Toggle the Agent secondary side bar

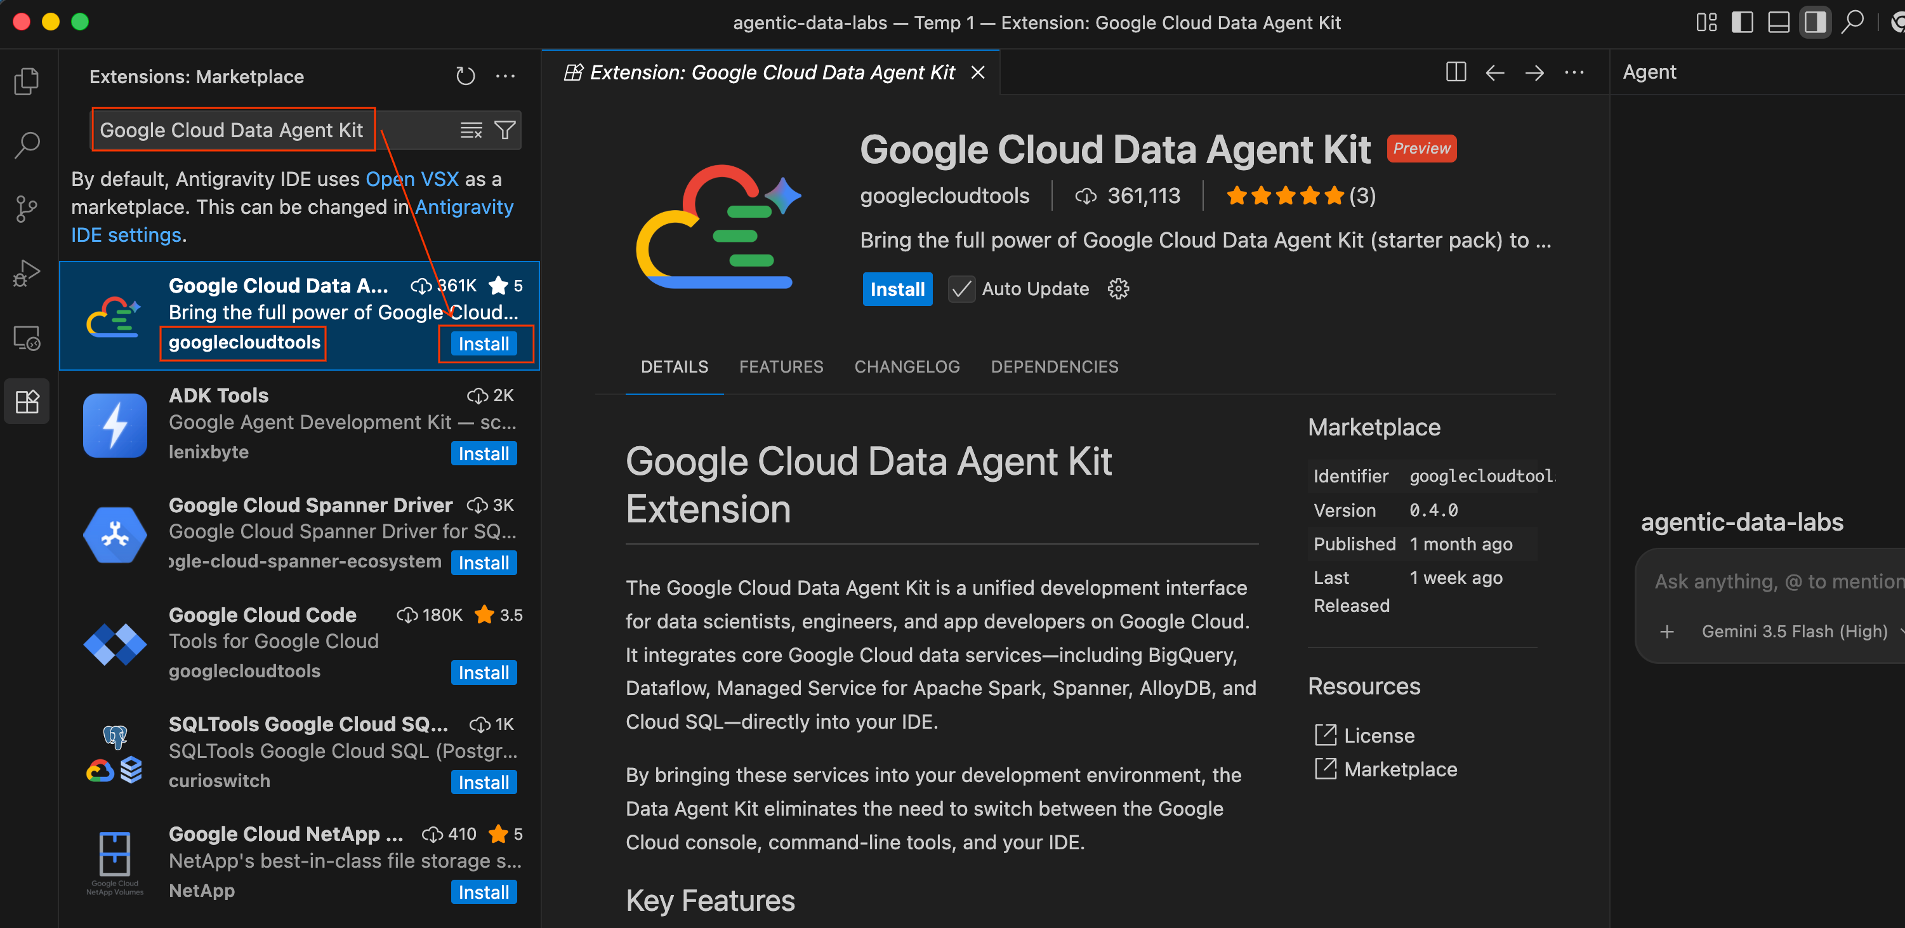[1815, 22]
